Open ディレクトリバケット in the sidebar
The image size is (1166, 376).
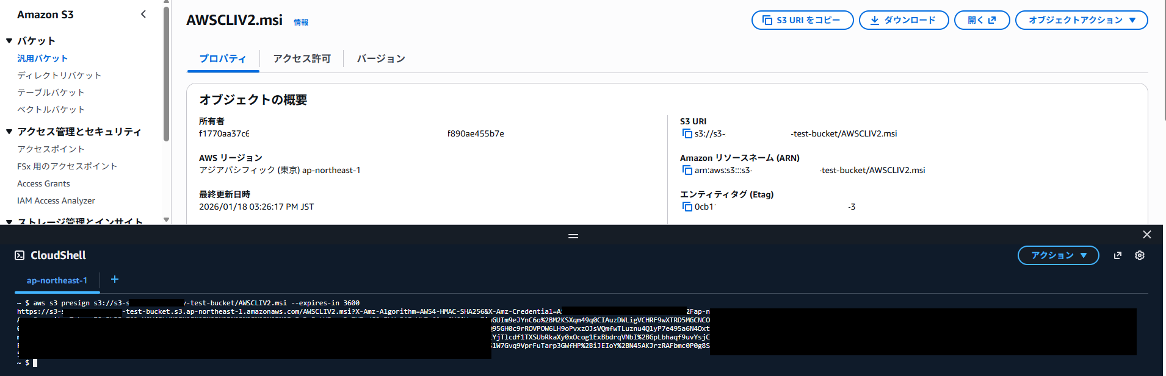(x=59, y=76)
